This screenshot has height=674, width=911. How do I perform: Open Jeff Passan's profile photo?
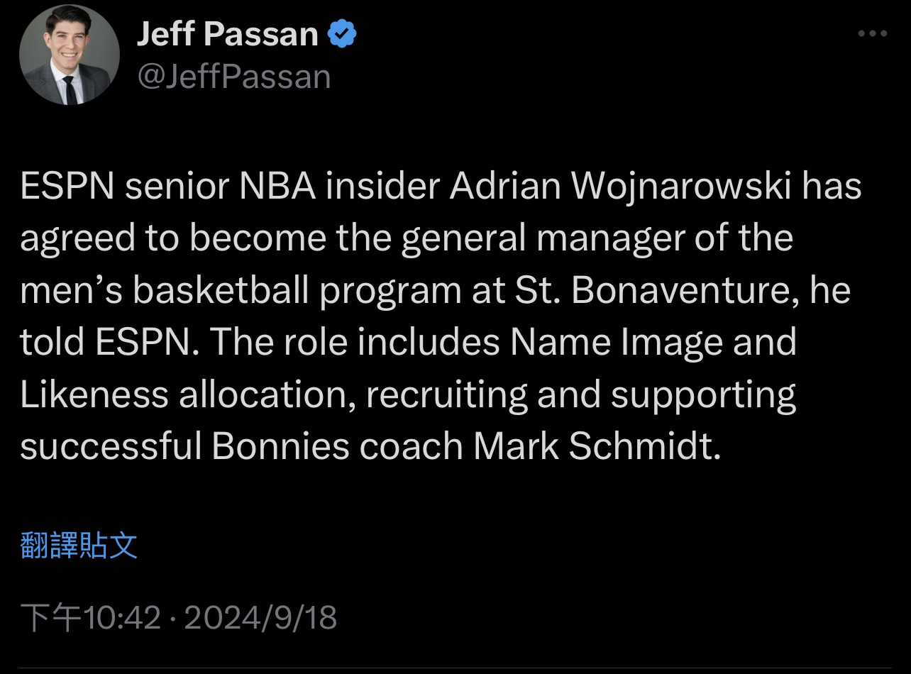70,55
